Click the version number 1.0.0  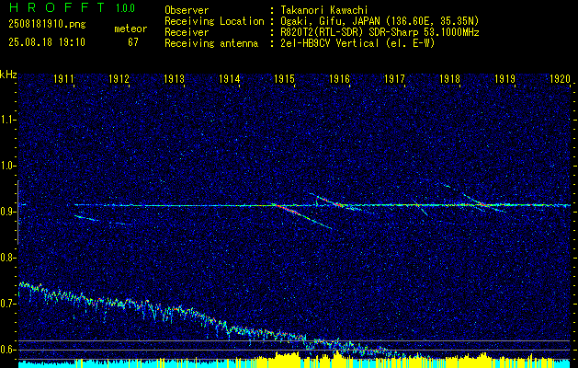pyautogui.click(x=125, y=8)
